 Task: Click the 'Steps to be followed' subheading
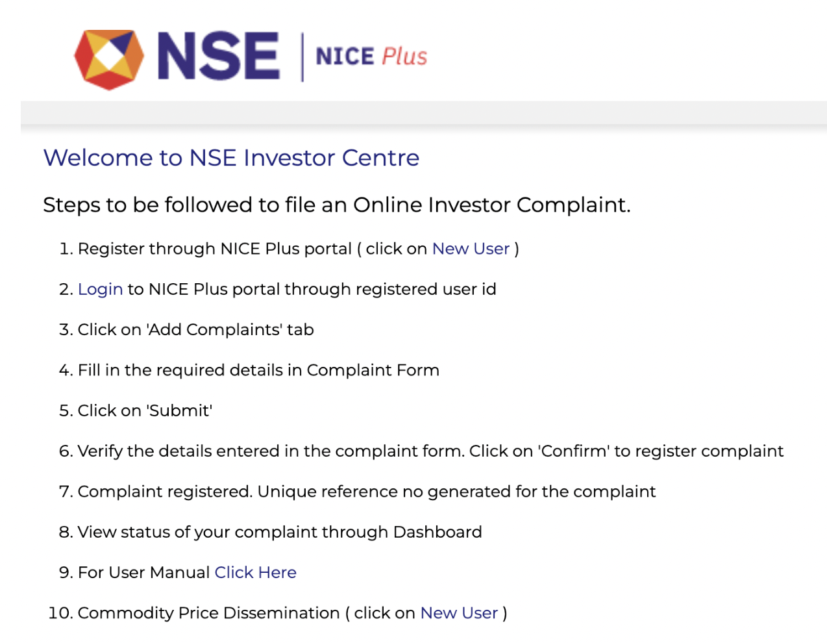[x=336, y=205]
